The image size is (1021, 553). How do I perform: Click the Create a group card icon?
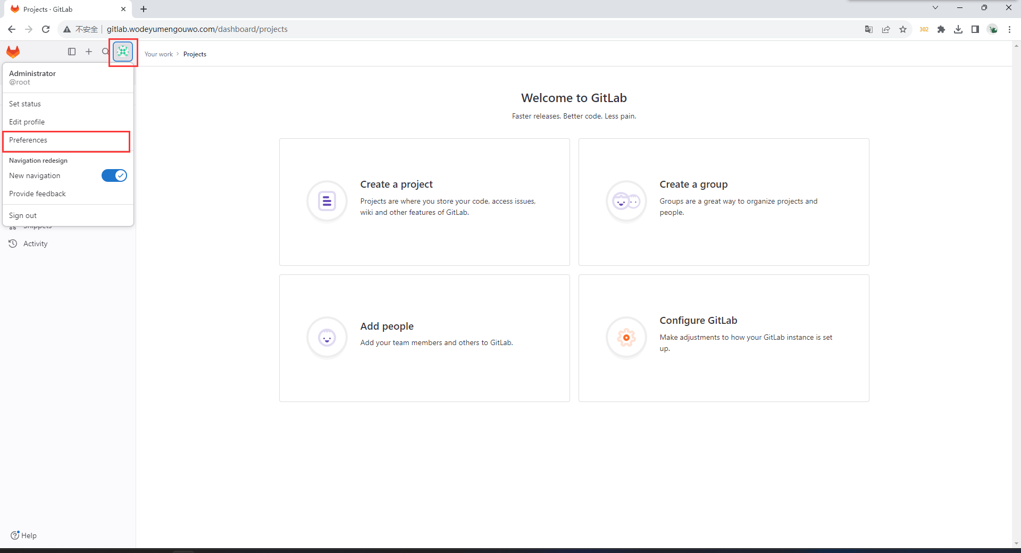click(626, 202)
